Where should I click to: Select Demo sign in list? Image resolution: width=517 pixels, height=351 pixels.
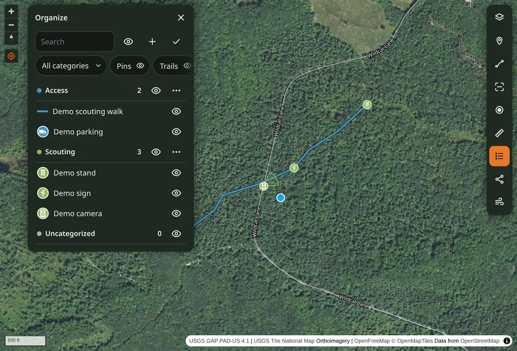[x=72, y=193]
